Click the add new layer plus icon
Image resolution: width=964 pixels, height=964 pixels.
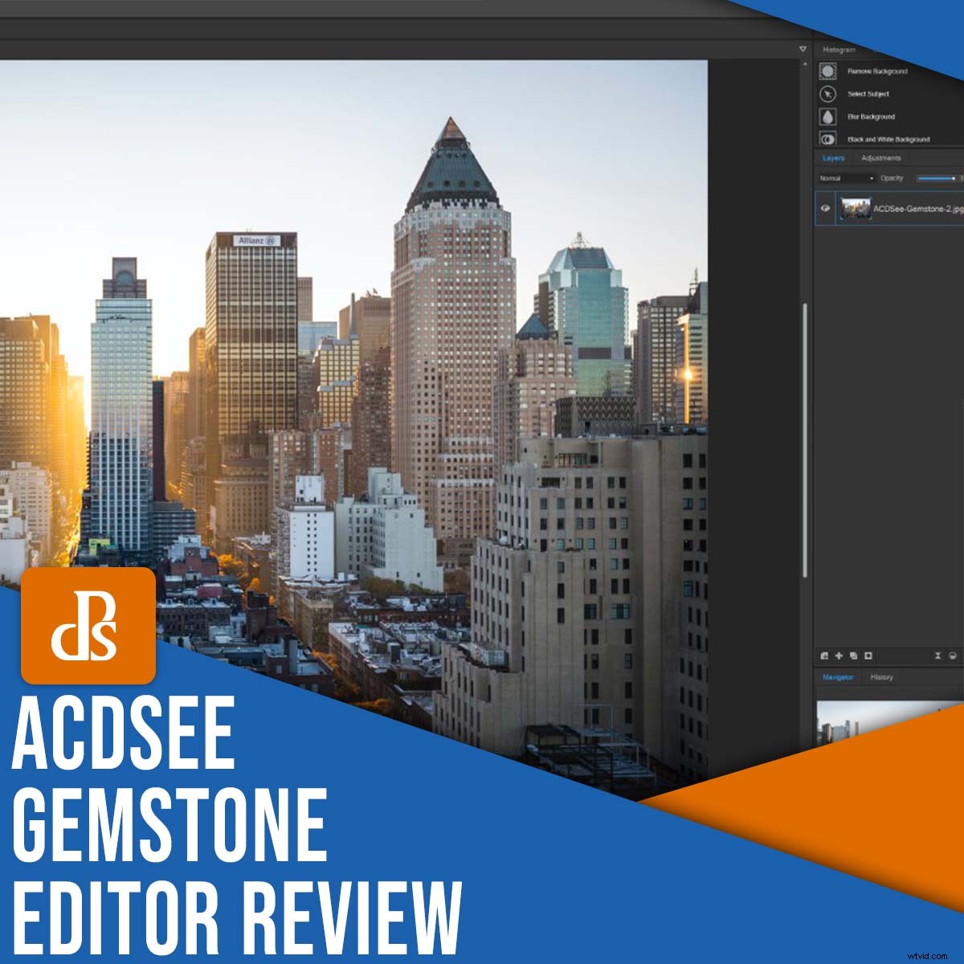pos(839,656)
